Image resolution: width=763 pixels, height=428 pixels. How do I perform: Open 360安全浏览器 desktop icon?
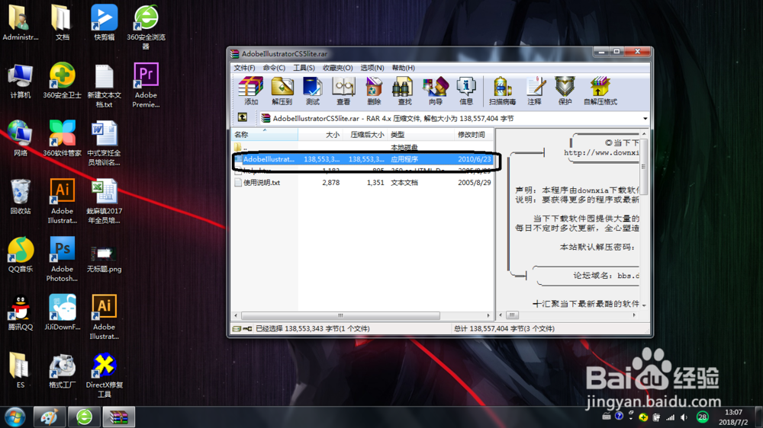pos(146,27)
